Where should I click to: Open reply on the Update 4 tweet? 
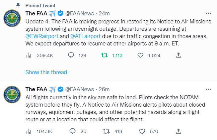[x=71, y=55]
